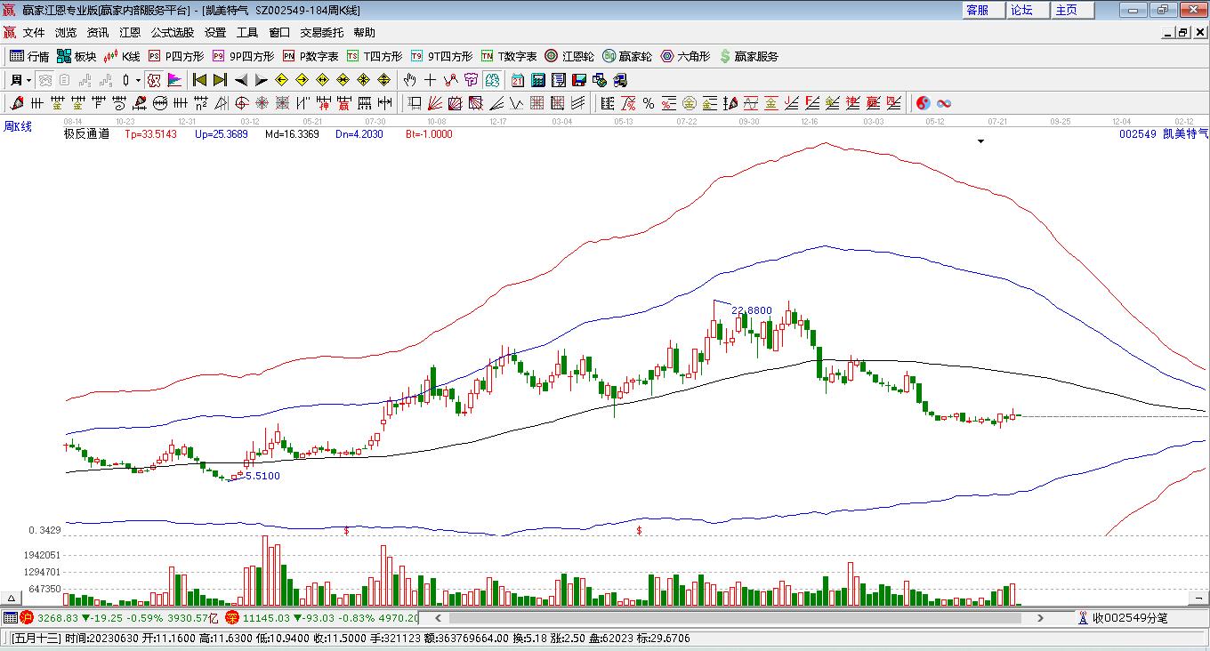This screenshot has height=651, width=1210.
Task: Open the 浏览 menu
Action: (66, 33)
